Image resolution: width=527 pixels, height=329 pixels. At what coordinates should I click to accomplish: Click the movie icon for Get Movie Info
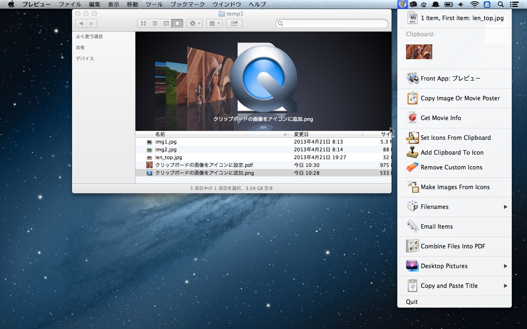pos(412,118)
